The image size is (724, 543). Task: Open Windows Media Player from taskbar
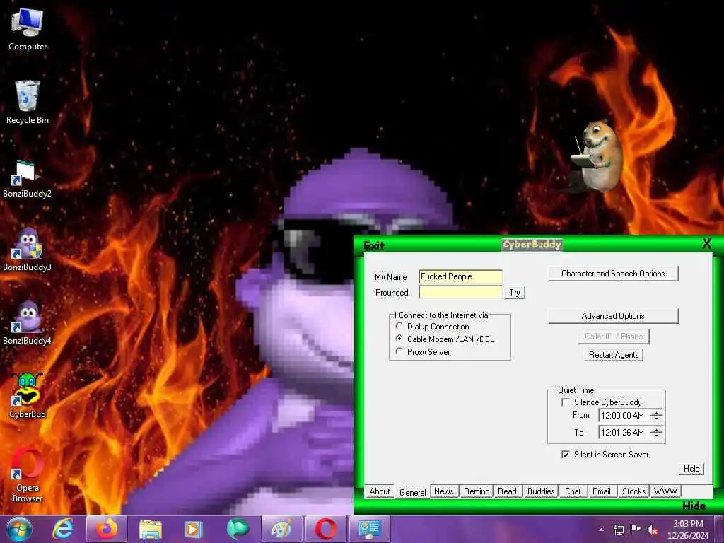[194, 529]
